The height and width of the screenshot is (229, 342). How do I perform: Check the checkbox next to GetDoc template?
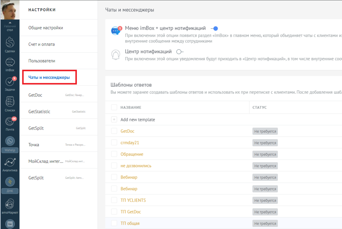coord(114,131)
